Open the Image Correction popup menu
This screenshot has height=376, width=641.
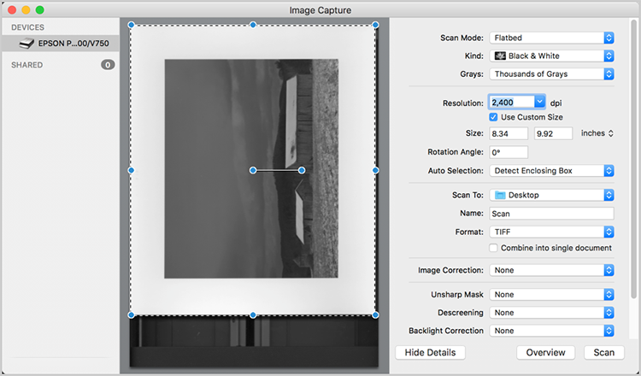tap(551, 270)
